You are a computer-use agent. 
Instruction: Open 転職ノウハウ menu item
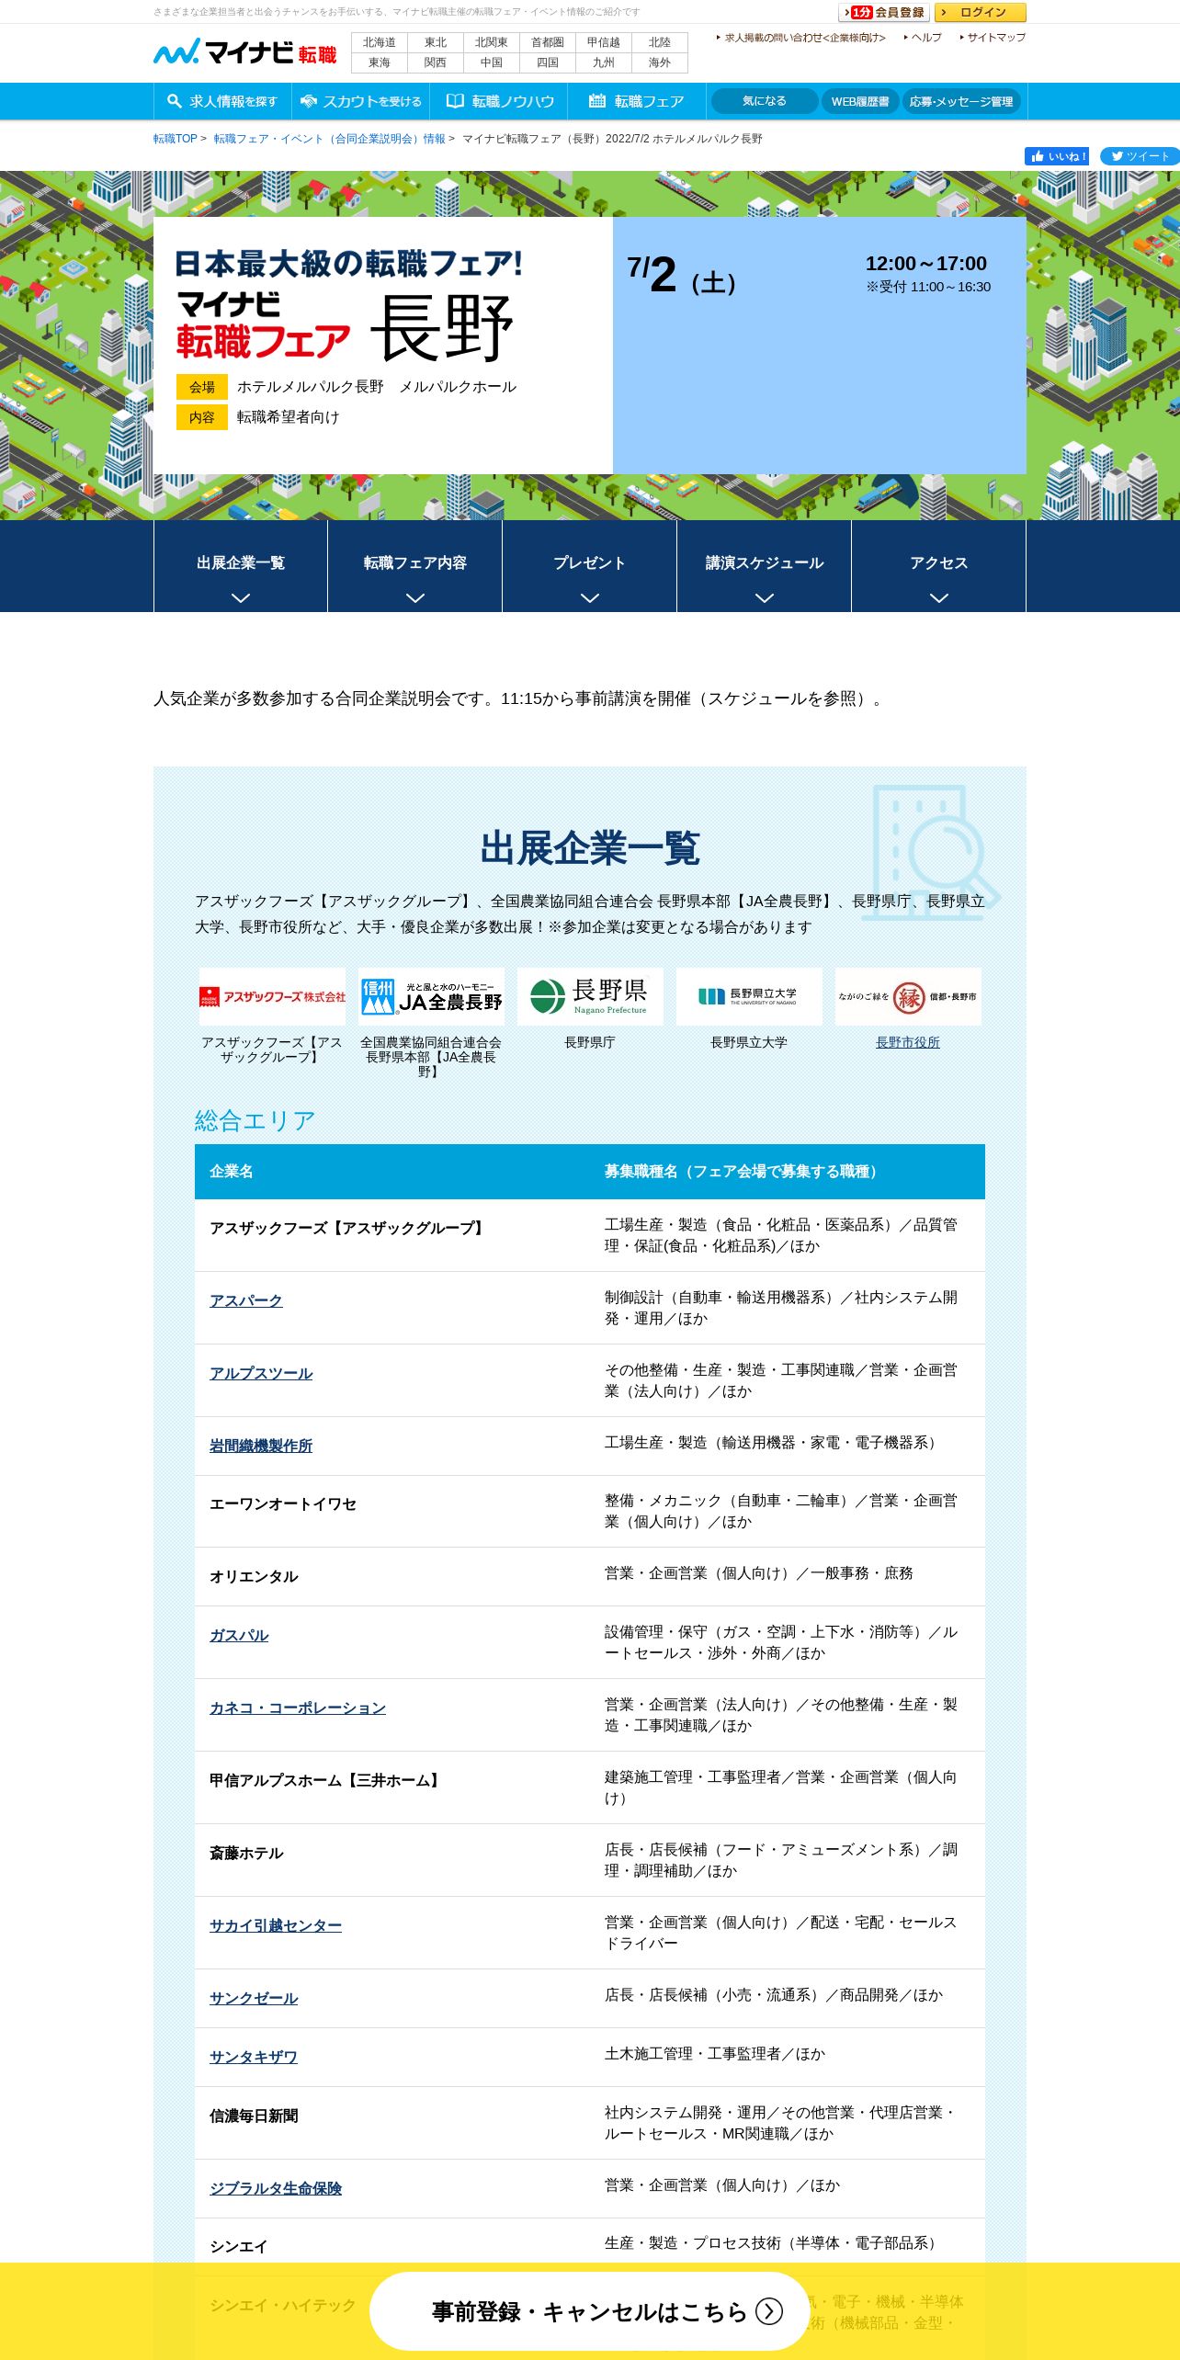(x=499, y=101)
